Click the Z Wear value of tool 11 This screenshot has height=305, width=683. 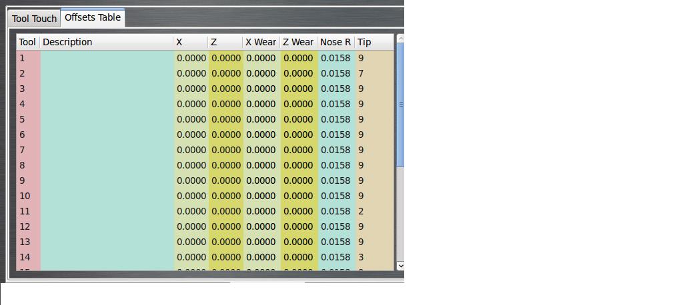pos(299,211)
